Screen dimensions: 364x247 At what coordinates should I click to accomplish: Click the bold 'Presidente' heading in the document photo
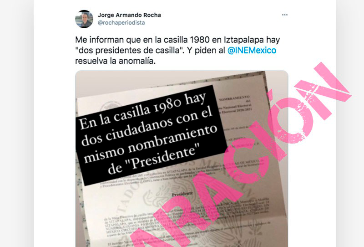[x=182, y=194]
